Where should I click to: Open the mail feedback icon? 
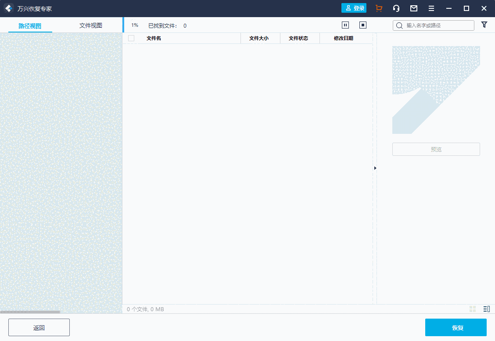(414, 8)
